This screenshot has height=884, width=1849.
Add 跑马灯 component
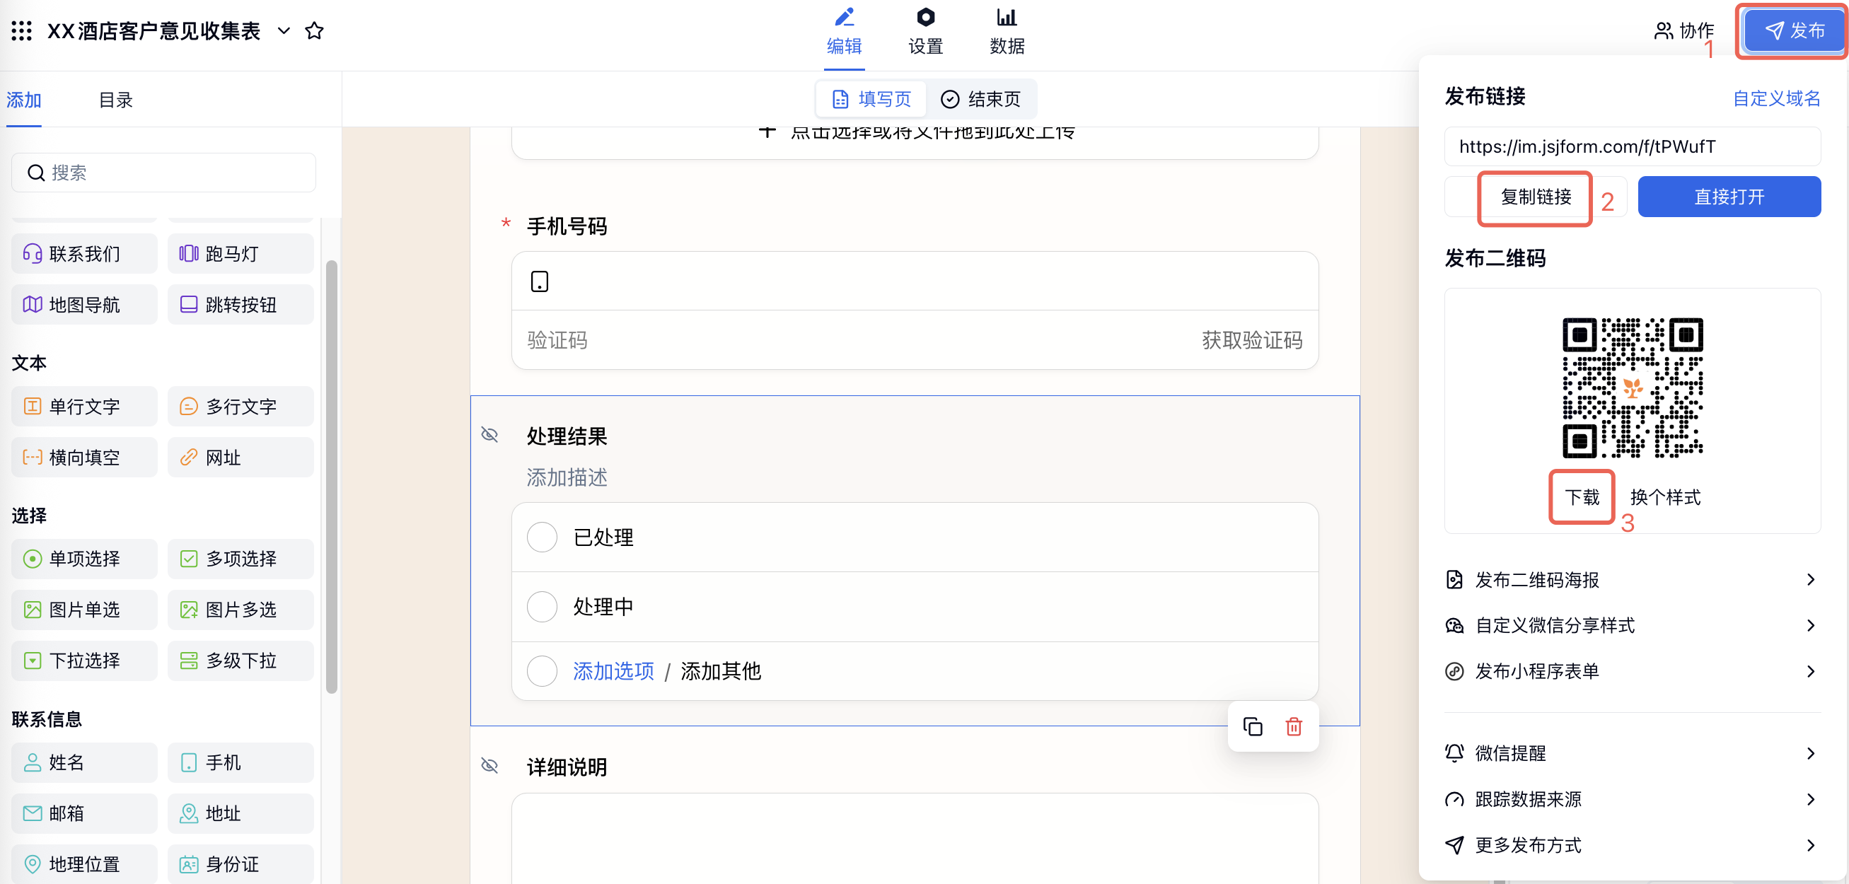point(240,254)
